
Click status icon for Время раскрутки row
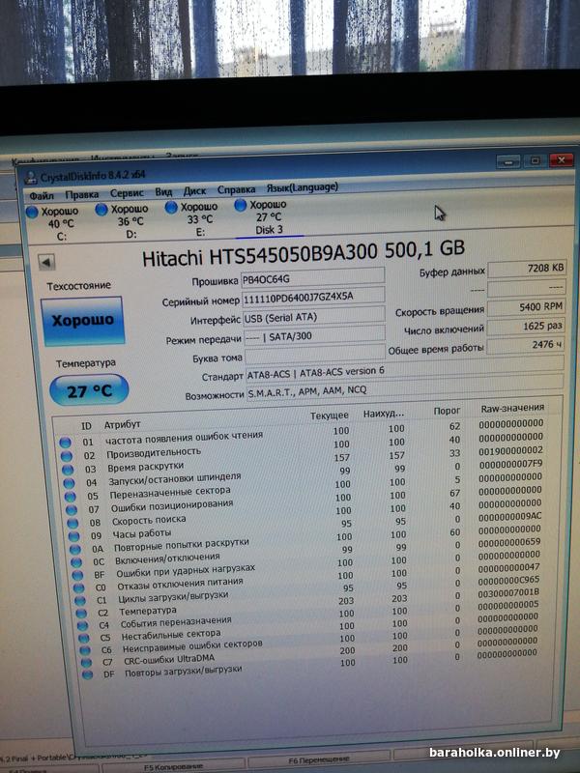(68, 470)
